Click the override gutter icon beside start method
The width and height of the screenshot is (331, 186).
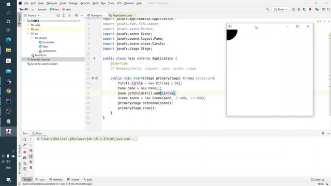pos(93,78)
